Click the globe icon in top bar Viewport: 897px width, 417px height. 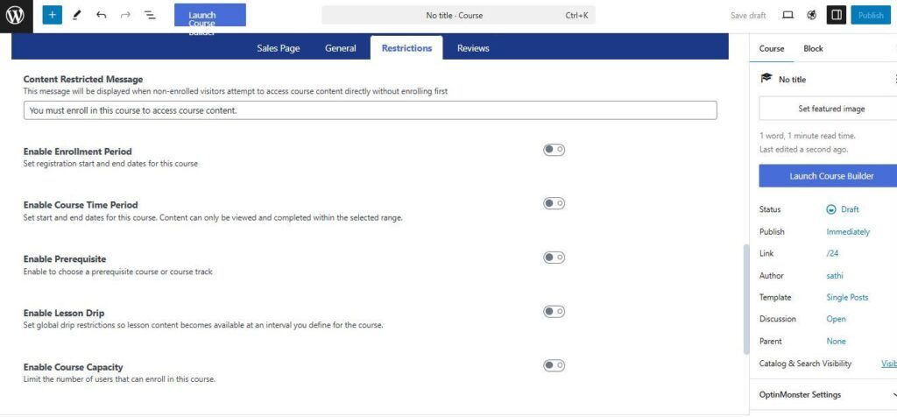(812, 16)
